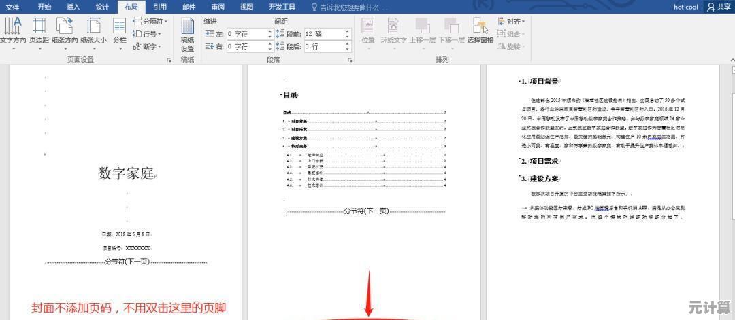Expand the 分隔符 (Breaks) dropdown
Screen dimensions: 735x320
tap(150, 22)
